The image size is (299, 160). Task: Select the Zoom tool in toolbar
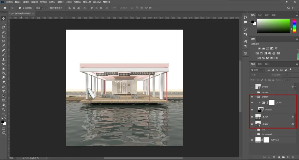[x=3, y=109]
